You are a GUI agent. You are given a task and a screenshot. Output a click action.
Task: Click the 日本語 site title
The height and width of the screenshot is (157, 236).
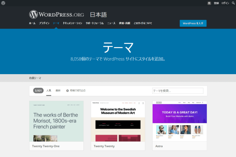(x=98, y=15)
